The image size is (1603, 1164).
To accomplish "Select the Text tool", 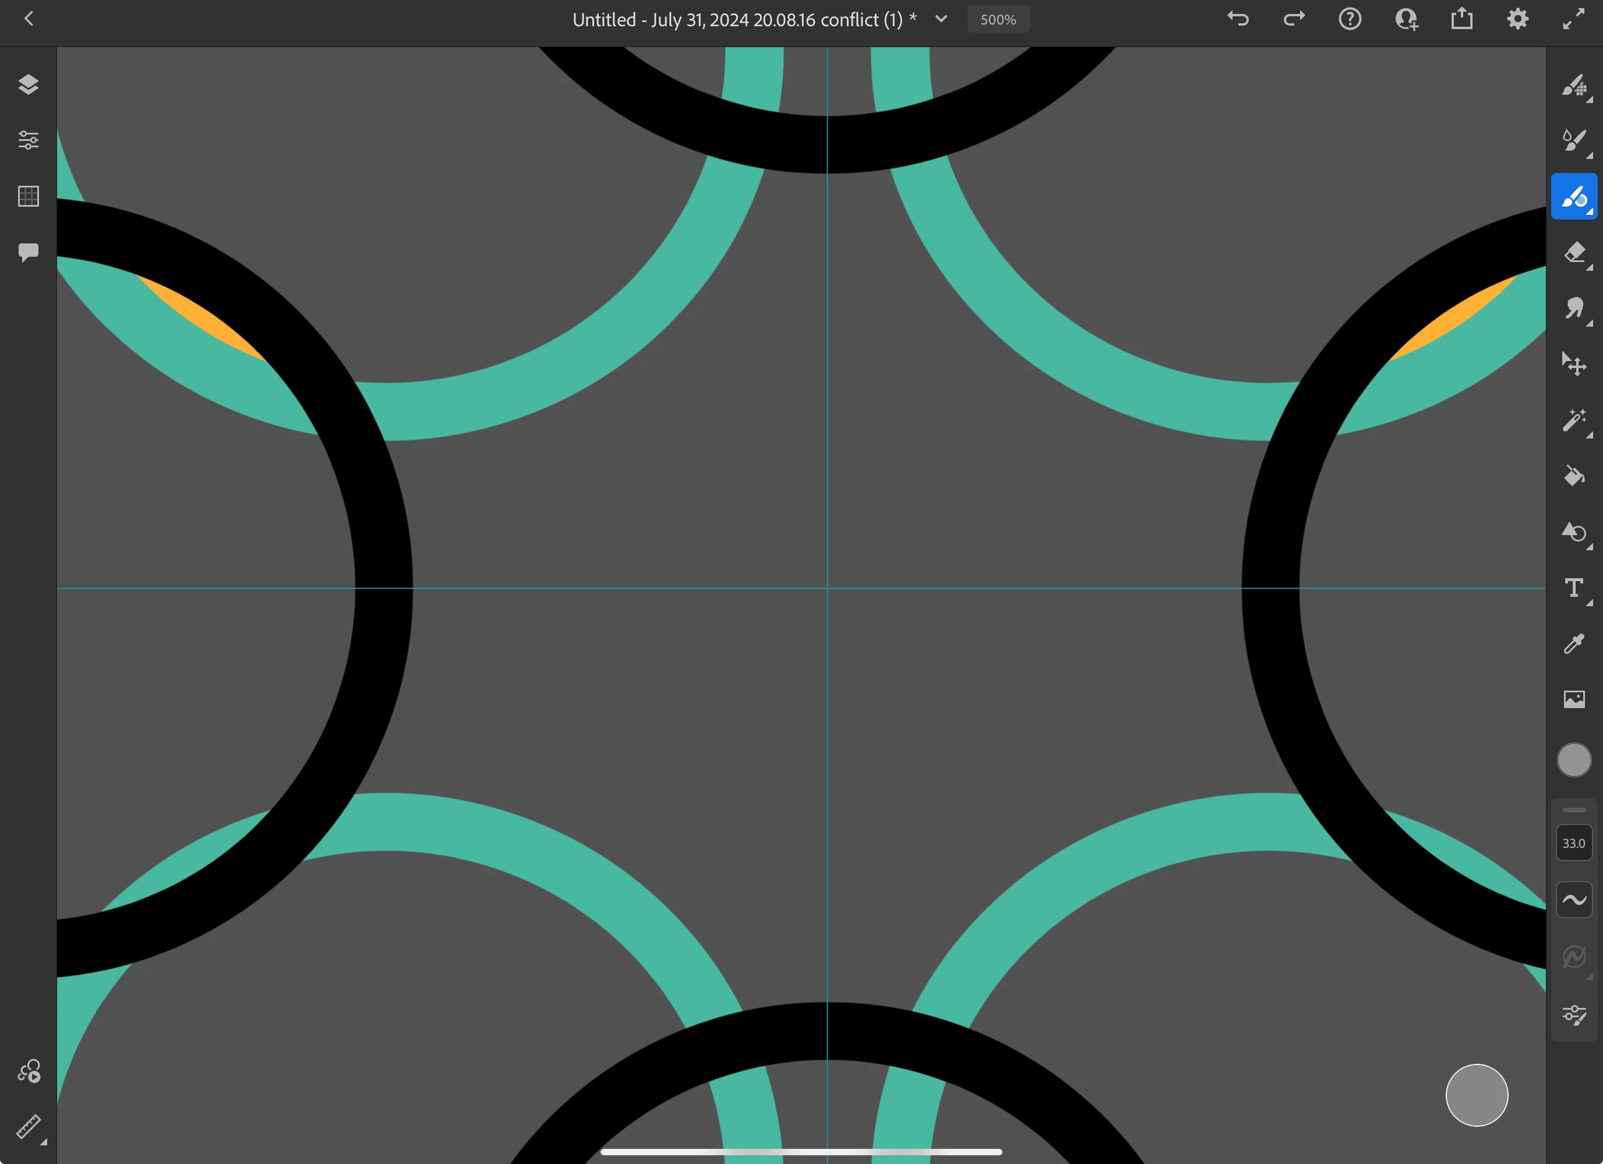I will point(1573,588).
